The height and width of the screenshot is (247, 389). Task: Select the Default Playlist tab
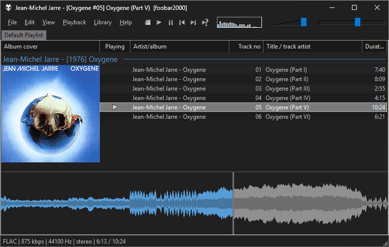(x=24, y=35)
